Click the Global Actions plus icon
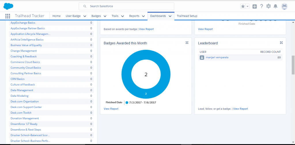Screen dimensions: 295x145 coord(255,6)
